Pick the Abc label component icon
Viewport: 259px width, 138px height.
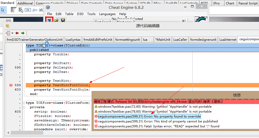(35, 10)
